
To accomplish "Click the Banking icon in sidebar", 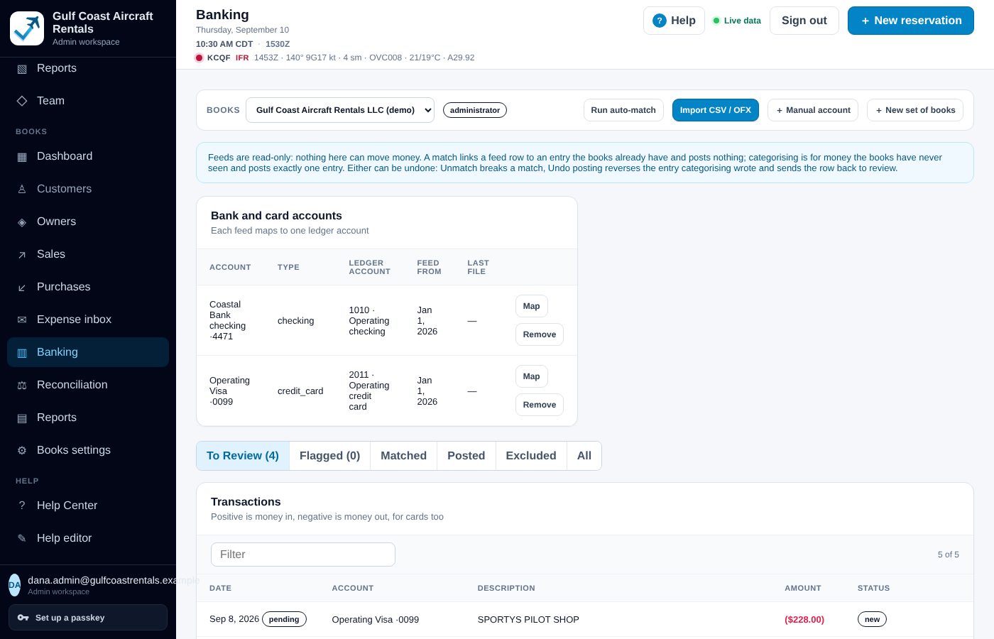I will 22,353.
